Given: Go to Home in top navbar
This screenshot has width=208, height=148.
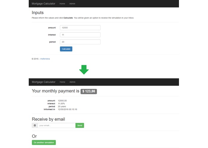Looking at the screenshot, I should coord(62,4).
